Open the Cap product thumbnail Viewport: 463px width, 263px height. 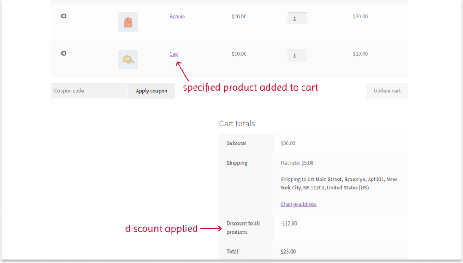pyautogui.click(x=128, y=59)
